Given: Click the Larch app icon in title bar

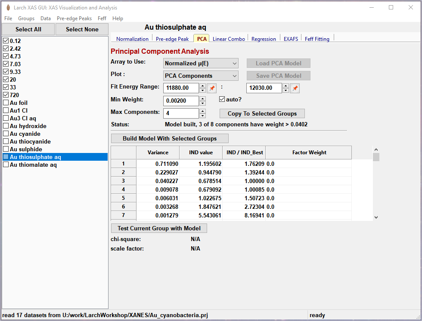Looking at the screenshot, I should click(8, 8).
